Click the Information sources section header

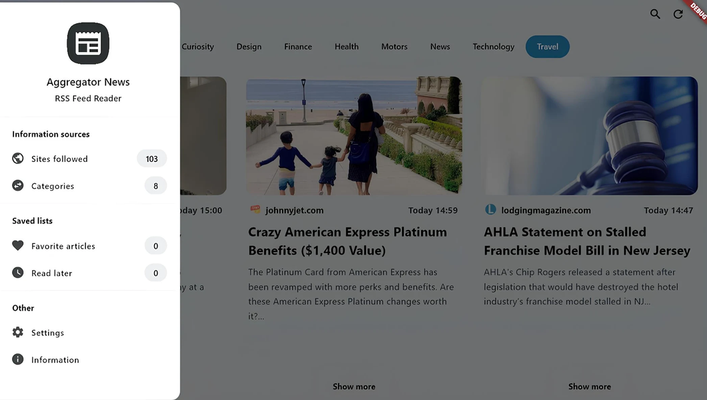[x=51, y=134]
